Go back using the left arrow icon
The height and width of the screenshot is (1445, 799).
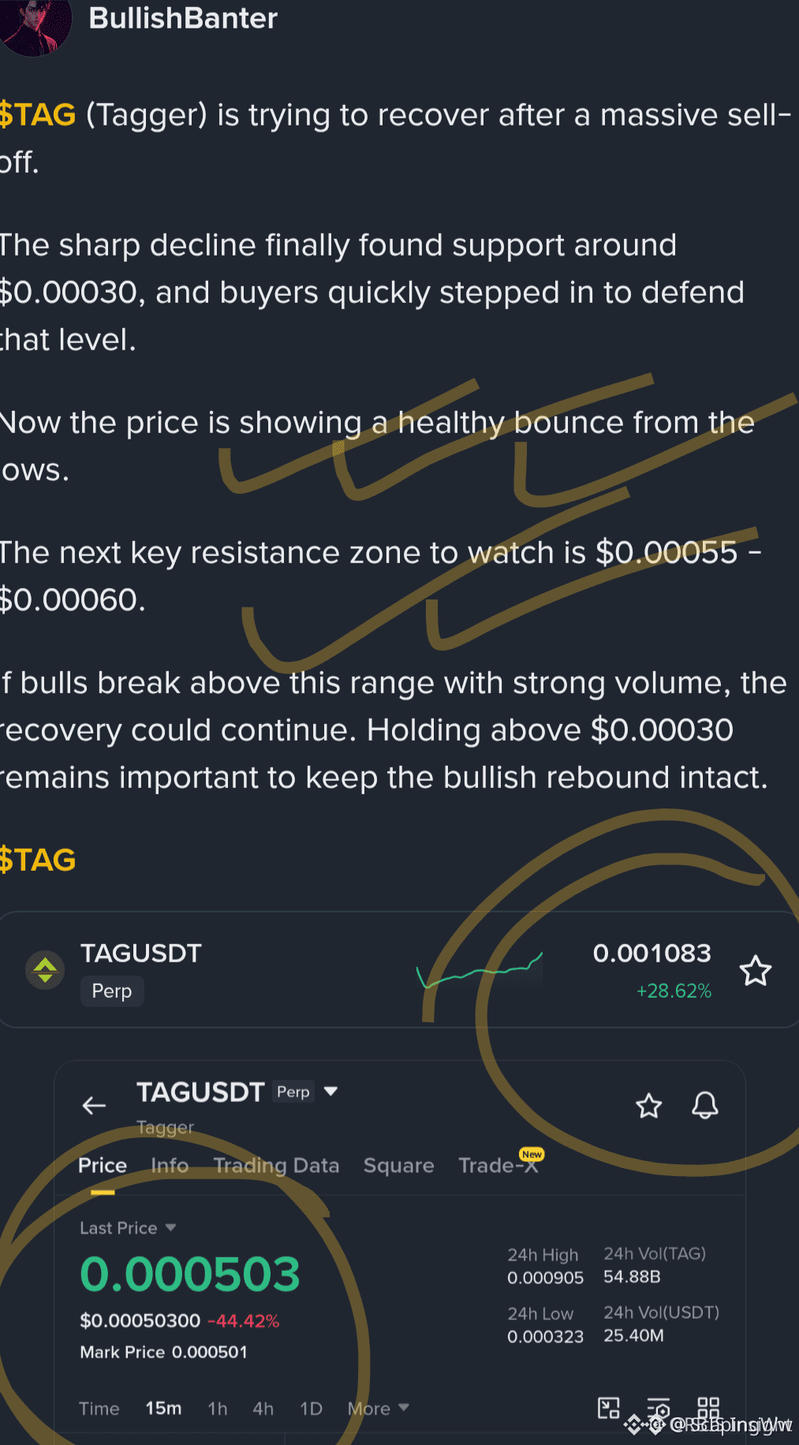tap(94, 1106)
